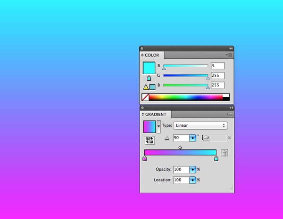Click the B value field showing 255
The height and width of the screenshot is (219, 283).
coord(218,85)
